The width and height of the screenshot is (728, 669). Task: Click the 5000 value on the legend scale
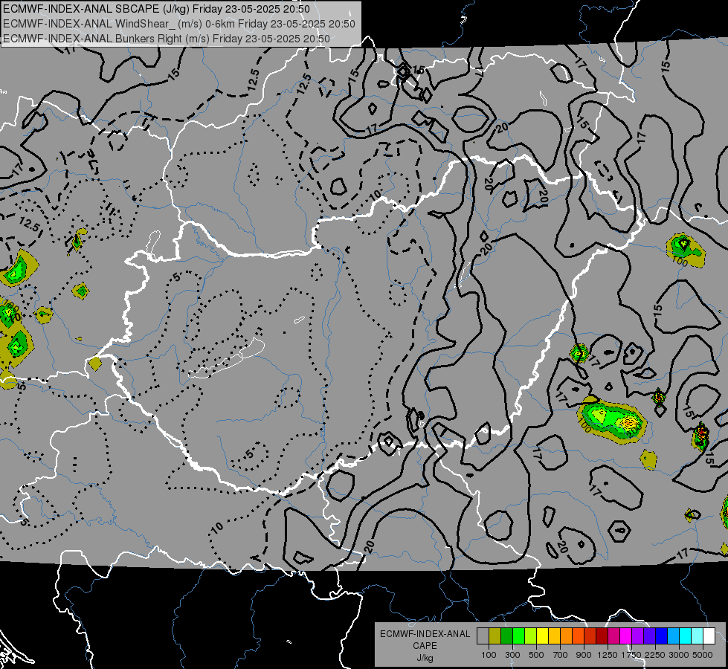click(x=703, y=655)
